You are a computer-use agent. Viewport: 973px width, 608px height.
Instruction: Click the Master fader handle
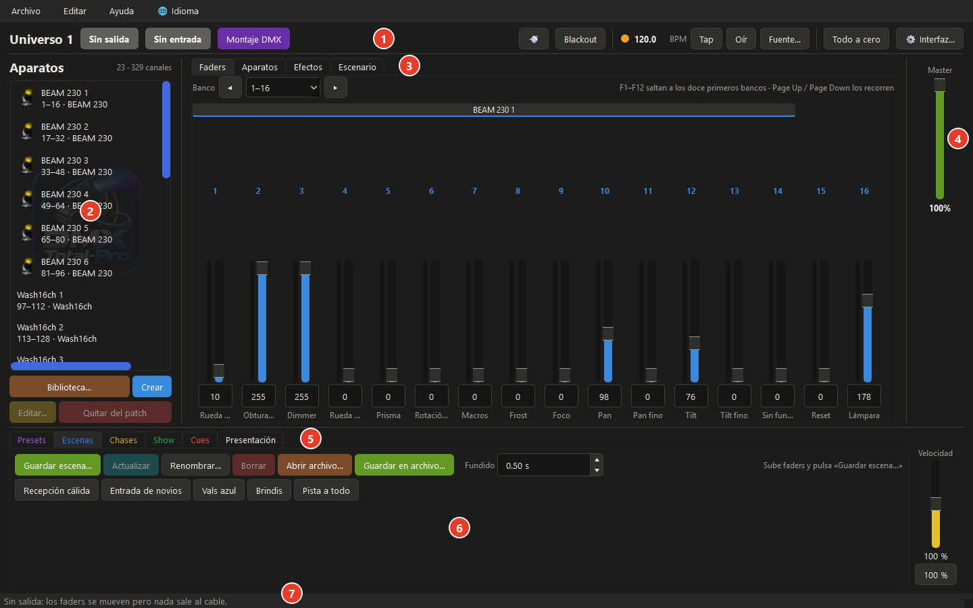pyautogui.click(x=940, y=85)
